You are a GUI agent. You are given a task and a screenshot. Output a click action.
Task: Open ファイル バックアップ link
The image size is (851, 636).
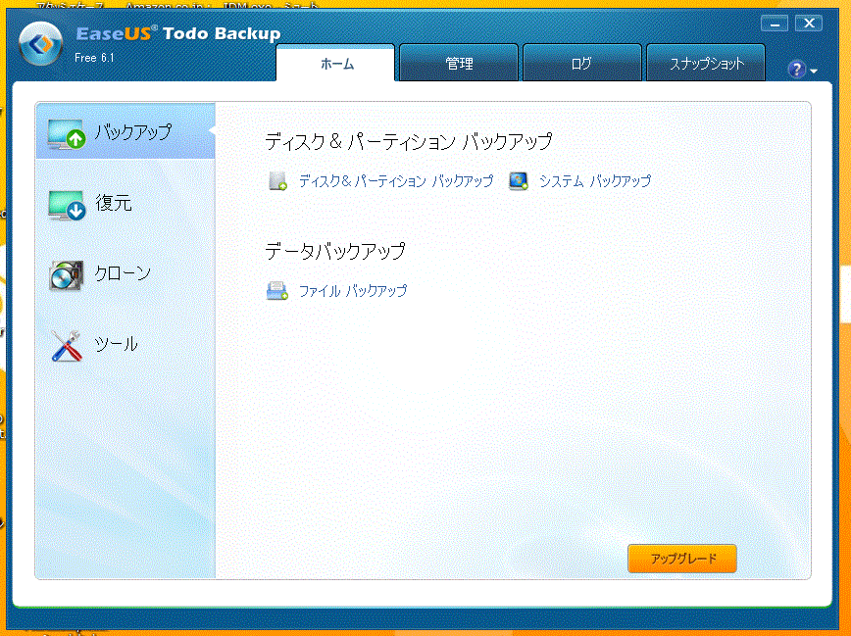(x=353, y=291)
